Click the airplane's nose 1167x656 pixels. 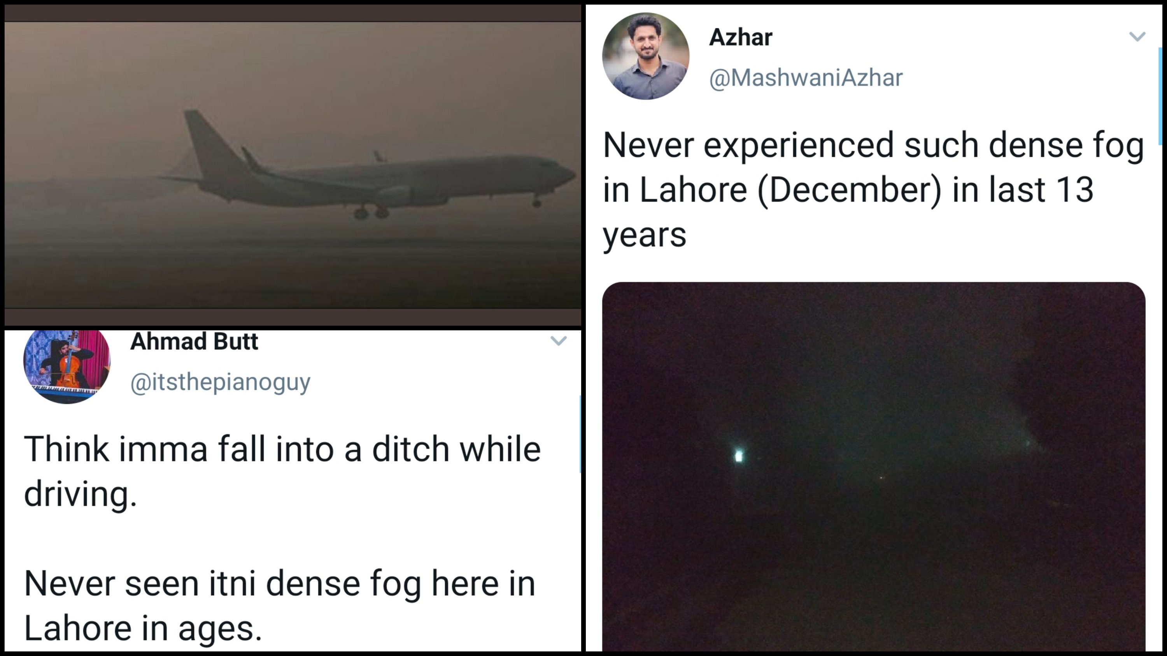click(570, 174)
